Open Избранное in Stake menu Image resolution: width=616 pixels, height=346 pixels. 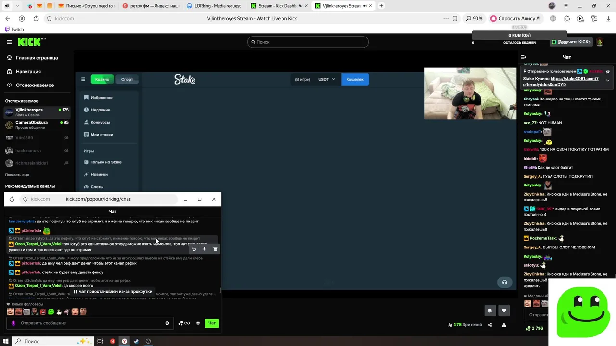[x=98, y=98]
